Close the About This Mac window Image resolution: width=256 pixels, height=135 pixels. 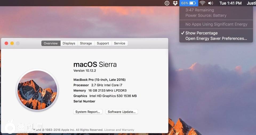tap(6, 43)
